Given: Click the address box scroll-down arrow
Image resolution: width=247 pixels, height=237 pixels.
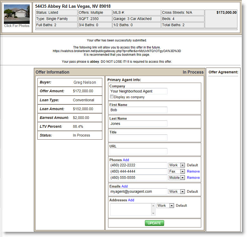Looking at the screenshot, I should (153, 213).
